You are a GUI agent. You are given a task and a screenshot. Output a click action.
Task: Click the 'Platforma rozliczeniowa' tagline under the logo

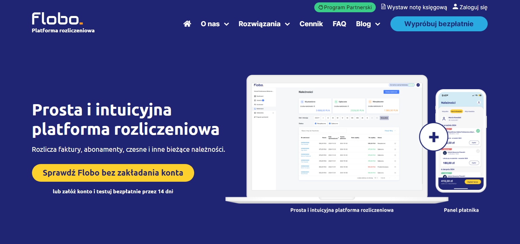point(63,31)
